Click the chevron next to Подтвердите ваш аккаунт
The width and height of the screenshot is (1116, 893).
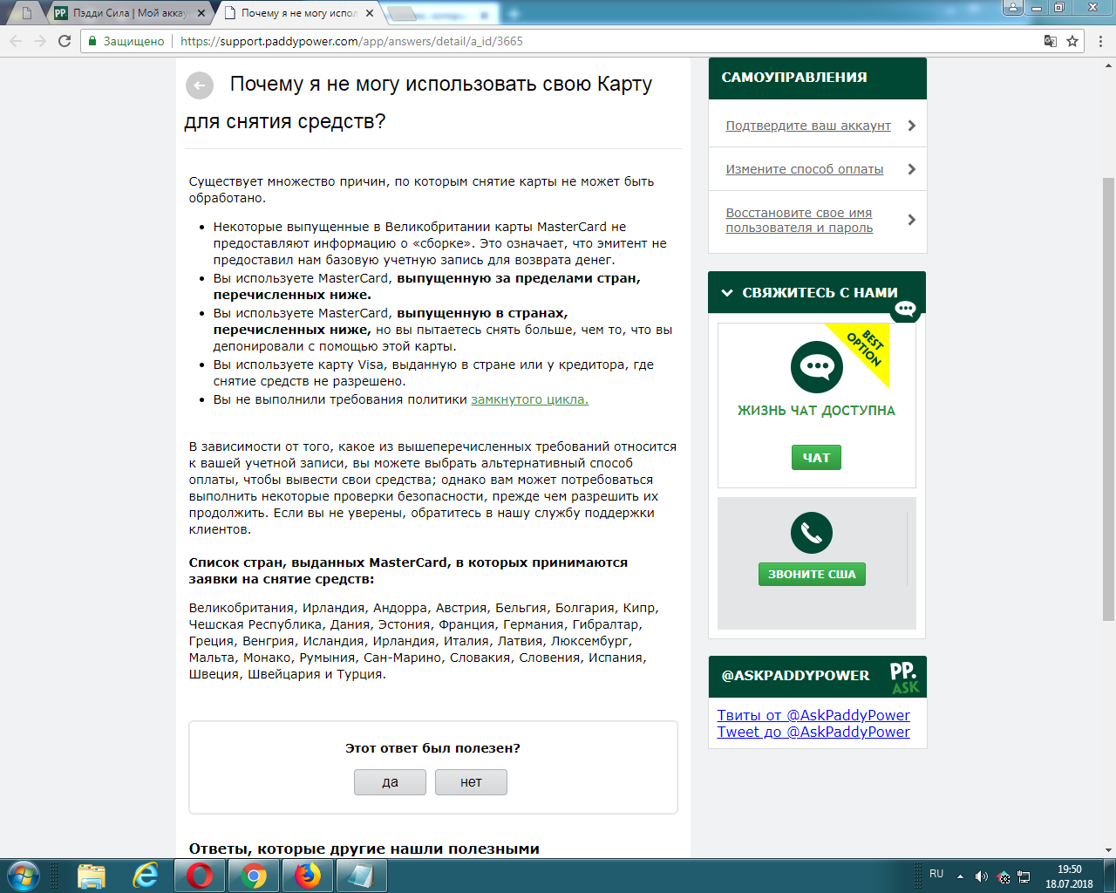pyautogui.click(x=911, y=126)
